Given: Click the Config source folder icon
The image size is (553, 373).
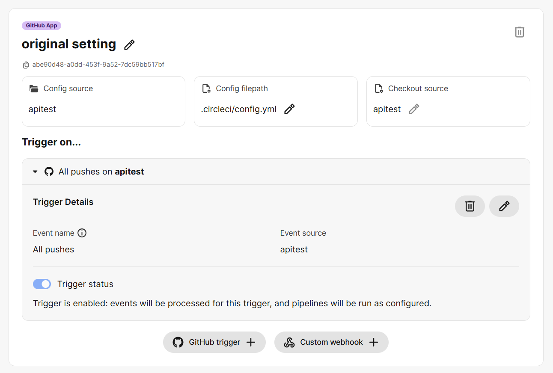Looking at the screenshot, I should pyautogui.click(x=34, y=89).
